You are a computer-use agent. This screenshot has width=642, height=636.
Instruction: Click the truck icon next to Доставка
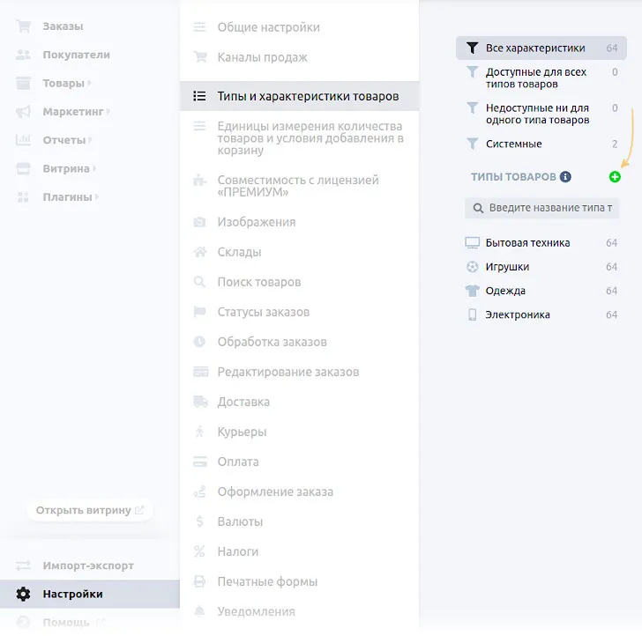click(200, 402)
